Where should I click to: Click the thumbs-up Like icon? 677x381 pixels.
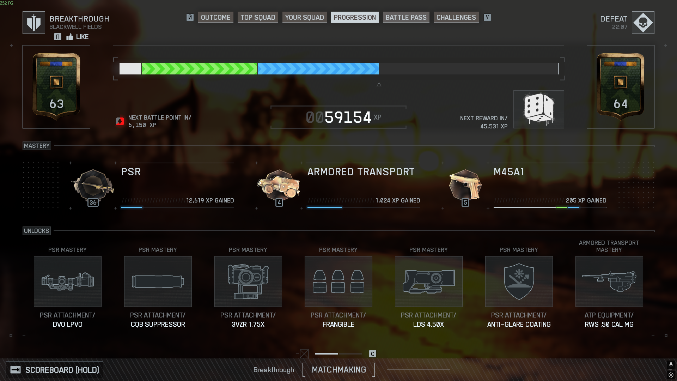pyautogui.click(x=70, y=37)
